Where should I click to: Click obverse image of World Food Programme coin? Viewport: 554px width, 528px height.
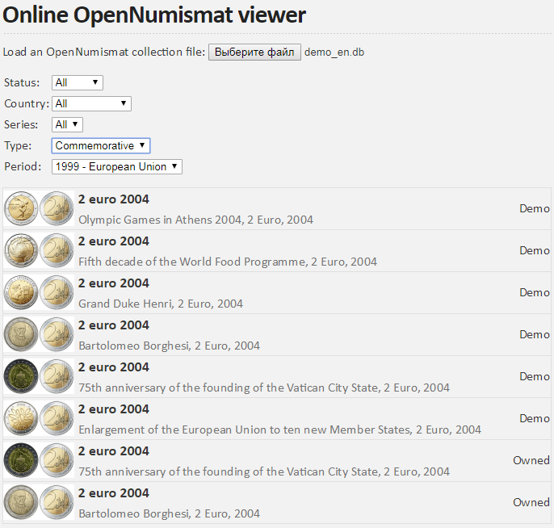(x=21, y=250)
